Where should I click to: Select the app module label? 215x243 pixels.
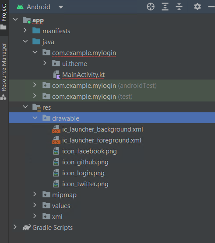tap(38, 21)
